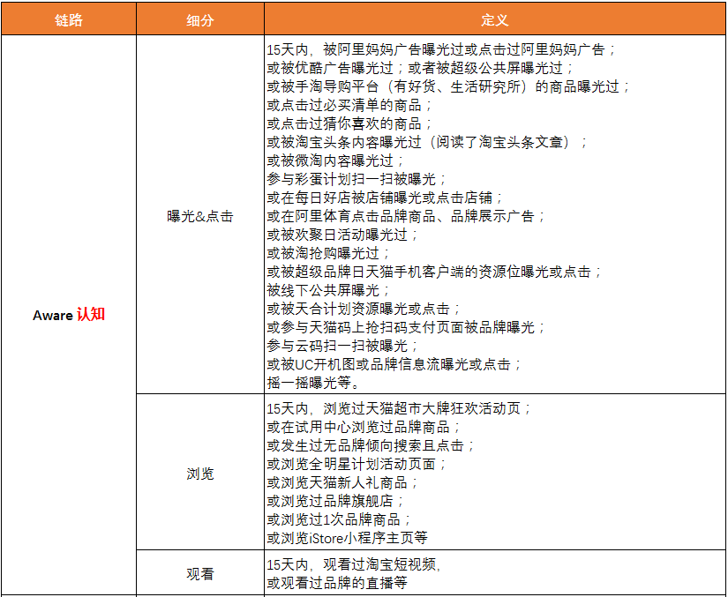
Task: Click line about 阿里体育点击品牌商品
Action: point(406,217)
